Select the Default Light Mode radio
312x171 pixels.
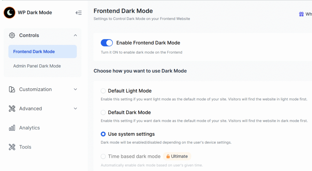[103, 91]
